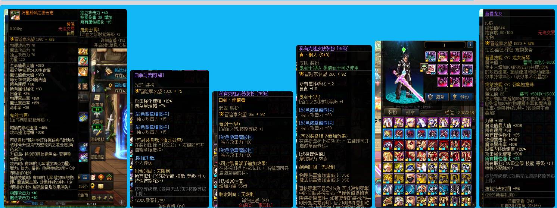The height and width of the screenshot is (208, 557).
Task: Click the speech bubble icon beside character preview
Action: click(424, 67)
